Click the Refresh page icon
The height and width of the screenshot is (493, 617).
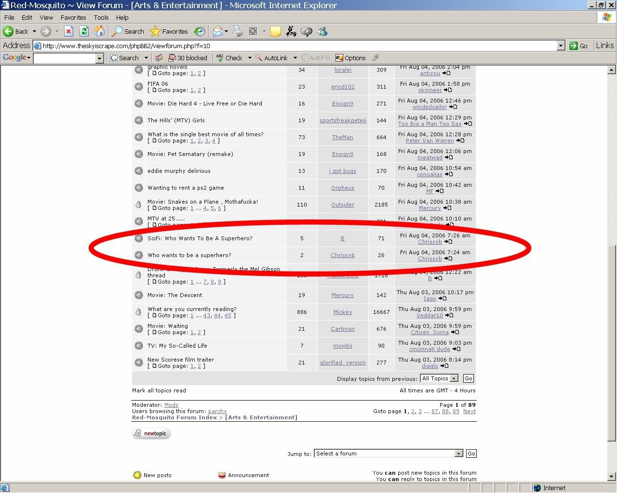click(84, 31)
